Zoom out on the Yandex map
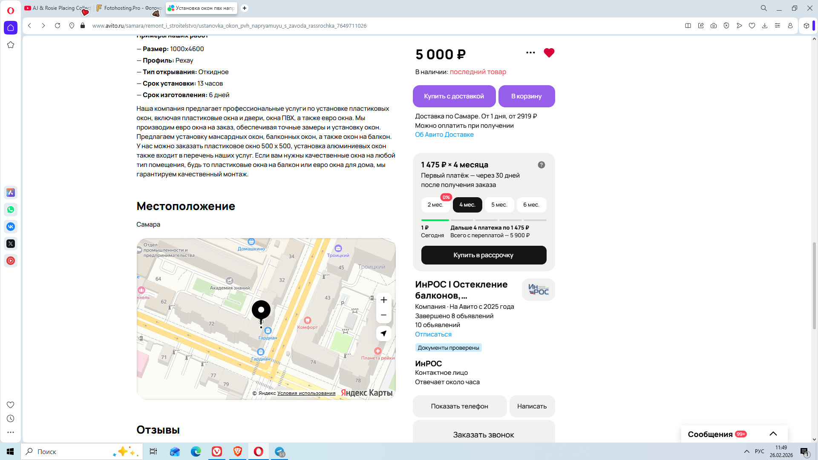 coord(383,315)
